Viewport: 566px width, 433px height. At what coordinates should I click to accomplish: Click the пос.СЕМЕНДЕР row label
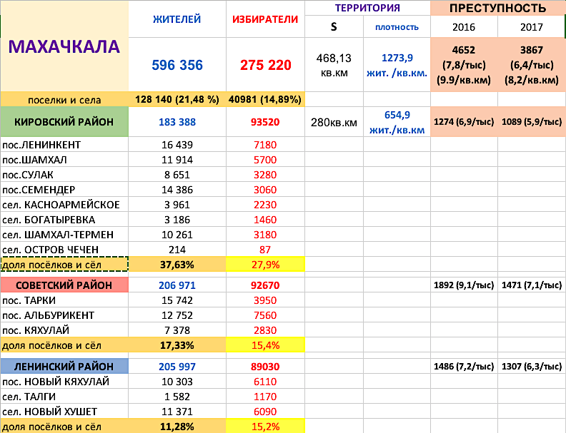(x=64, y=190)
